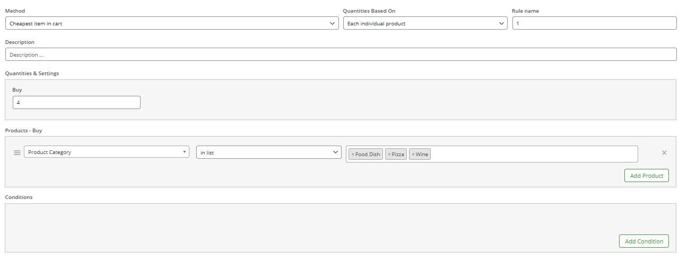Image resolution: width=679 pixels, height=262 pixels.
Task: Click the Conditions section label
Action: tap(19, 197)
